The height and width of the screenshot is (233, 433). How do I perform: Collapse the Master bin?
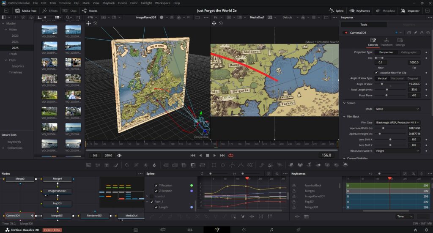tap(3, 23)
